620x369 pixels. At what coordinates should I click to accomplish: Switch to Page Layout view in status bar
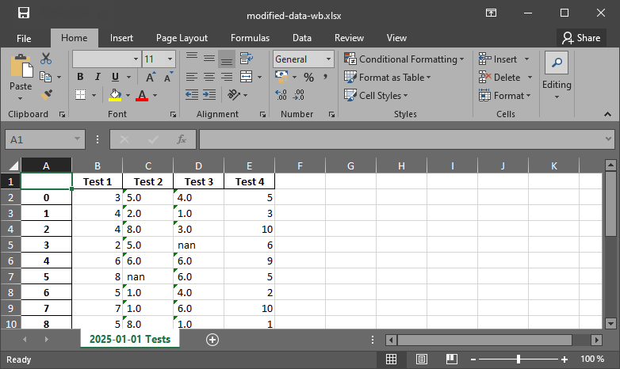pos(422,359)
